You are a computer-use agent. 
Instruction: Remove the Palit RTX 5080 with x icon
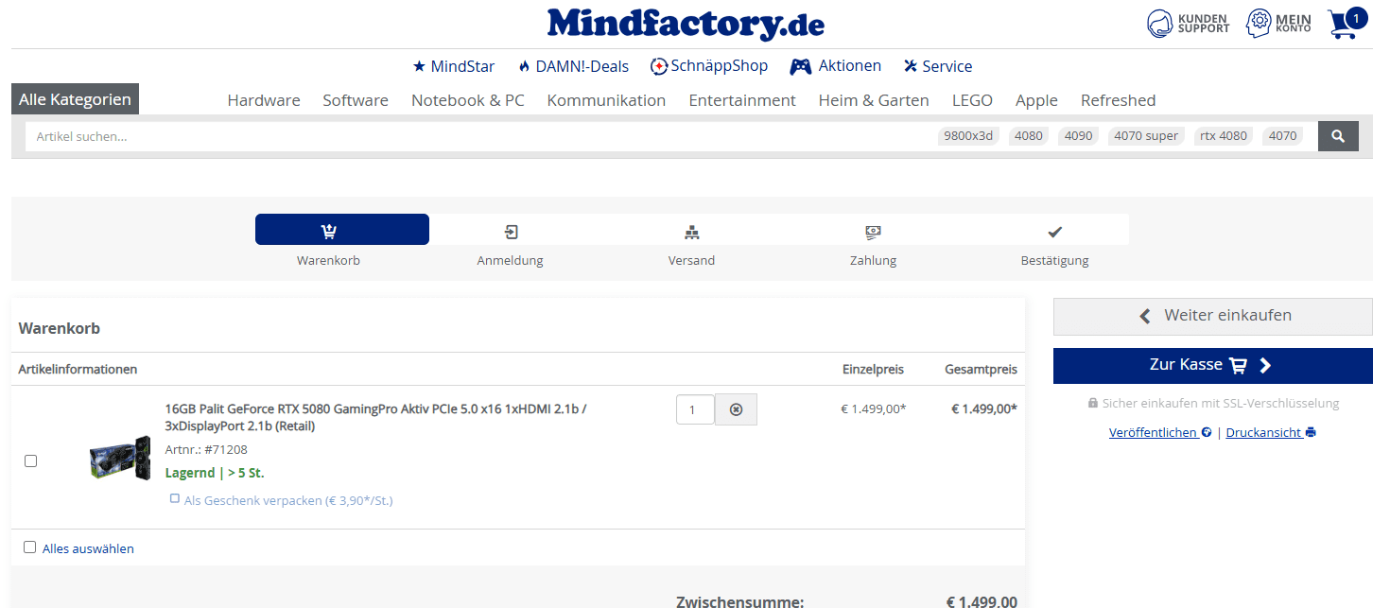[736, 409]
